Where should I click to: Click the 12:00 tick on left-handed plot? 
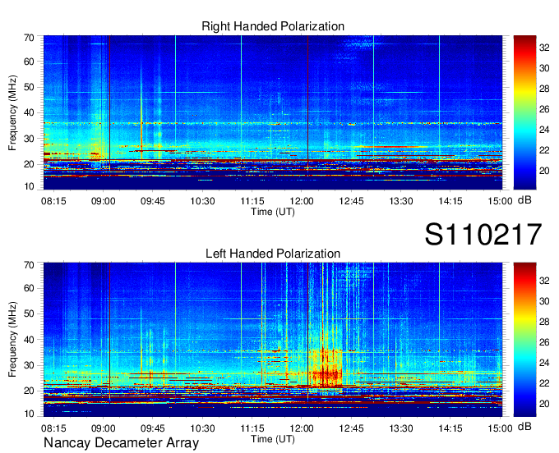302,428
